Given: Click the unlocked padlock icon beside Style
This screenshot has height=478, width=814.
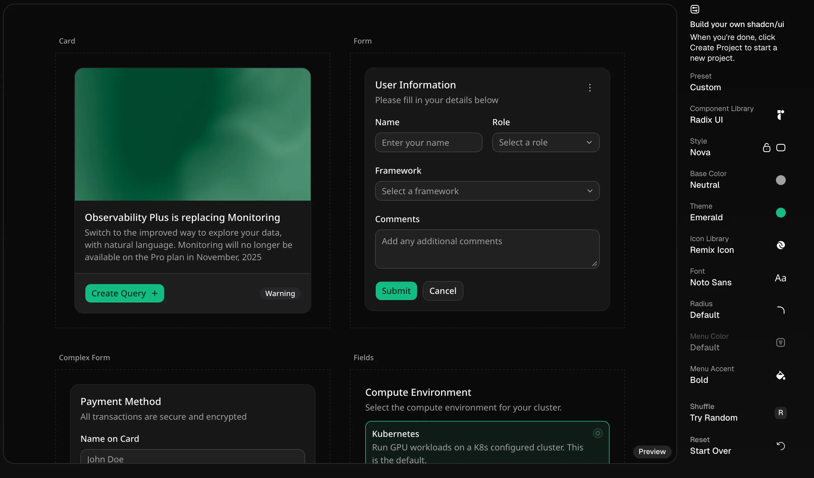Looking at the screenshot, I should (766, 148).
